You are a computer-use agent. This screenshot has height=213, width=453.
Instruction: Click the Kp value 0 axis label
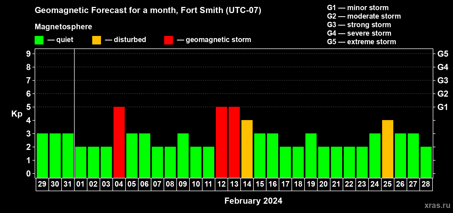coord(29,174)
